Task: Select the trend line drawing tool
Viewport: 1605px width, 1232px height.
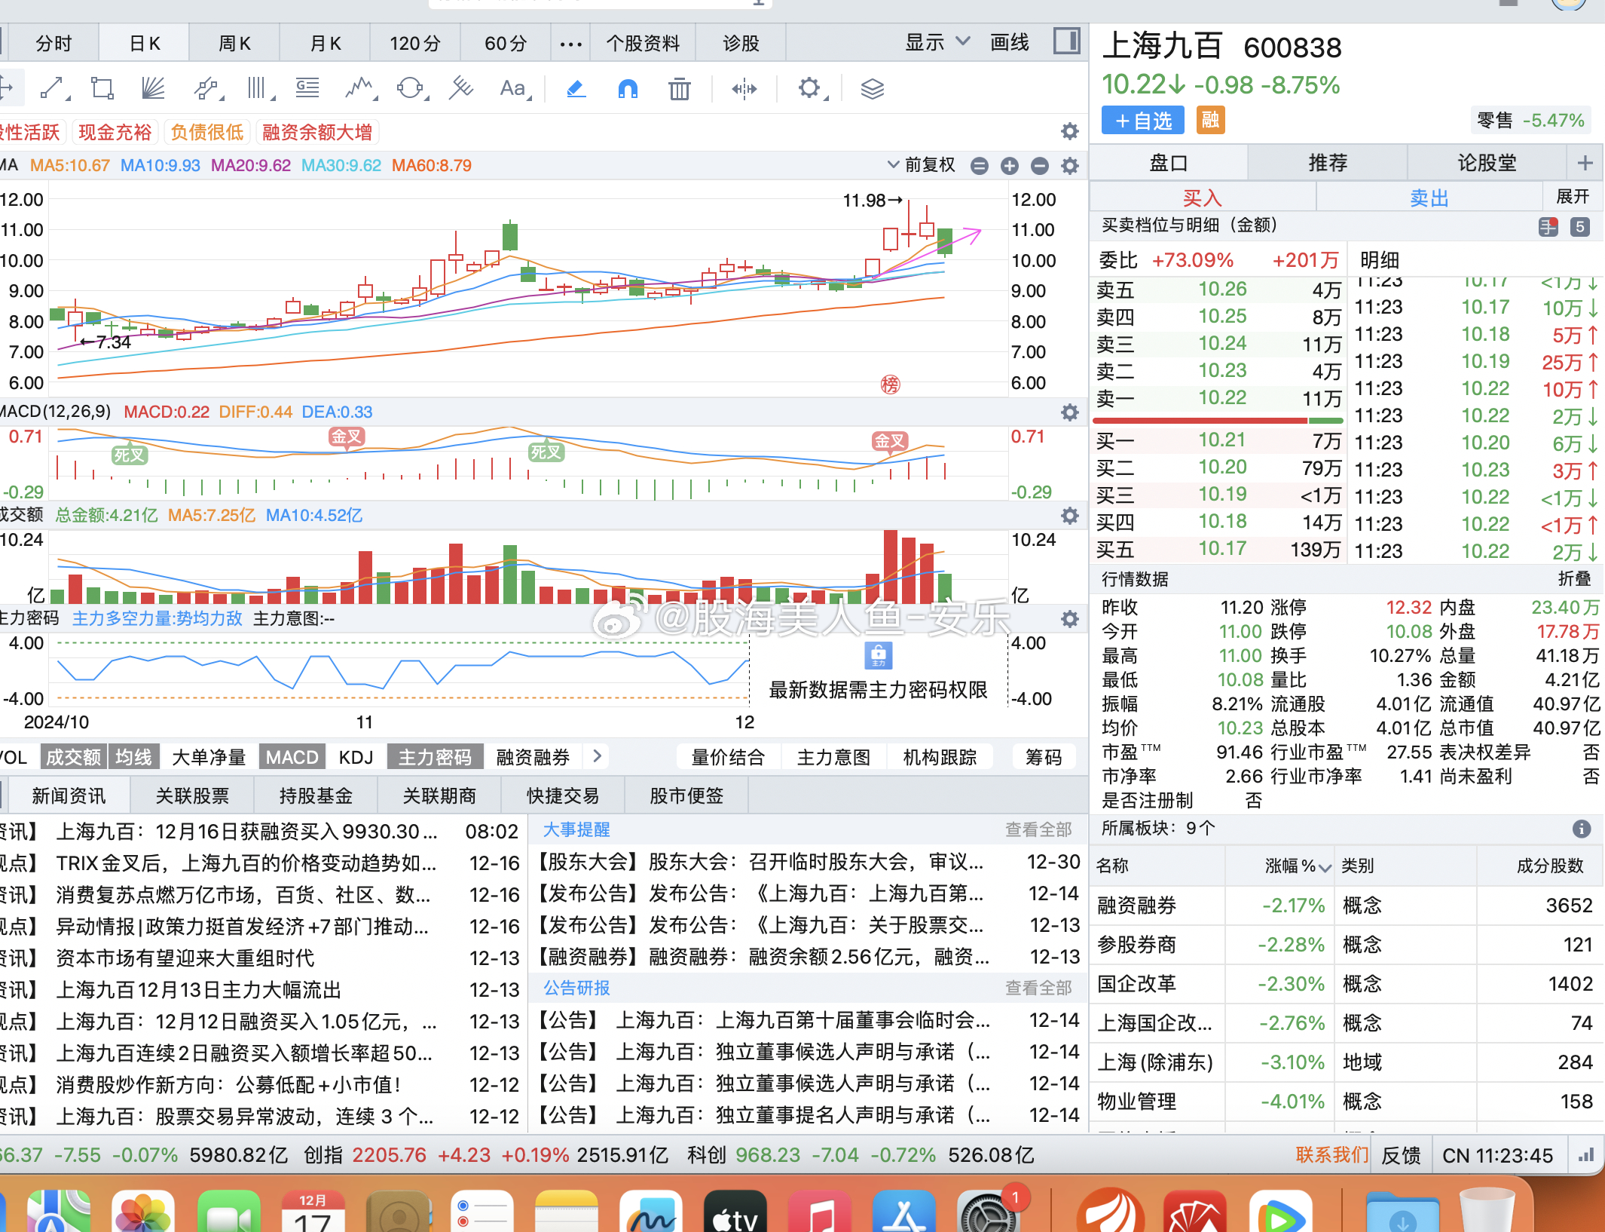Action: 53,89
